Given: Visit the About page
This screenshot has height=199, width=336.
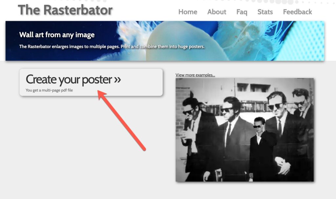Looking at the screenshot, I should pyautogui.click(x=217, y=12).
